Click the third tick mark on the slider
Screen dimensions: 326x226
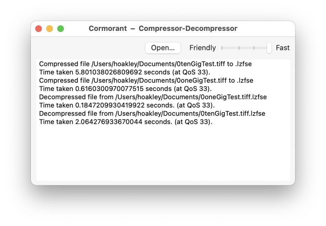pyautogui.click(x=254, y=48)
